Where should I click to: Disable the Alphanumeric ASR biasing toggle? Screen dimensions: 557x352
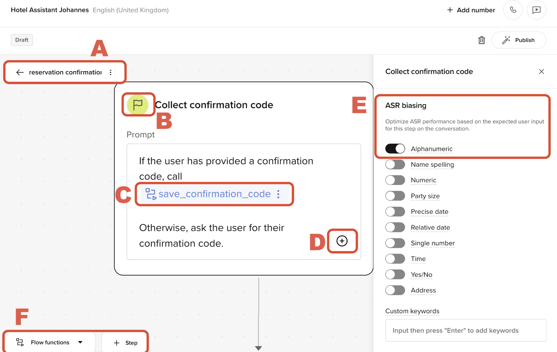click(395, 149)
